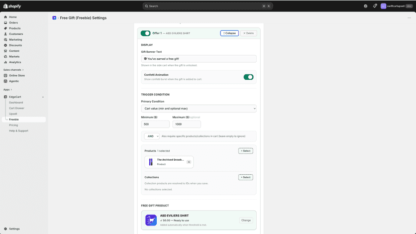Collapse Offer 1 panel
The height and width of the screenshot is (234, 416).
[229, 33]
